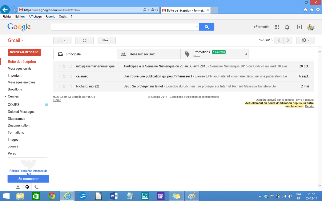Click the Windows Start button
The image size is (322, 201).
tap(6, 196)
